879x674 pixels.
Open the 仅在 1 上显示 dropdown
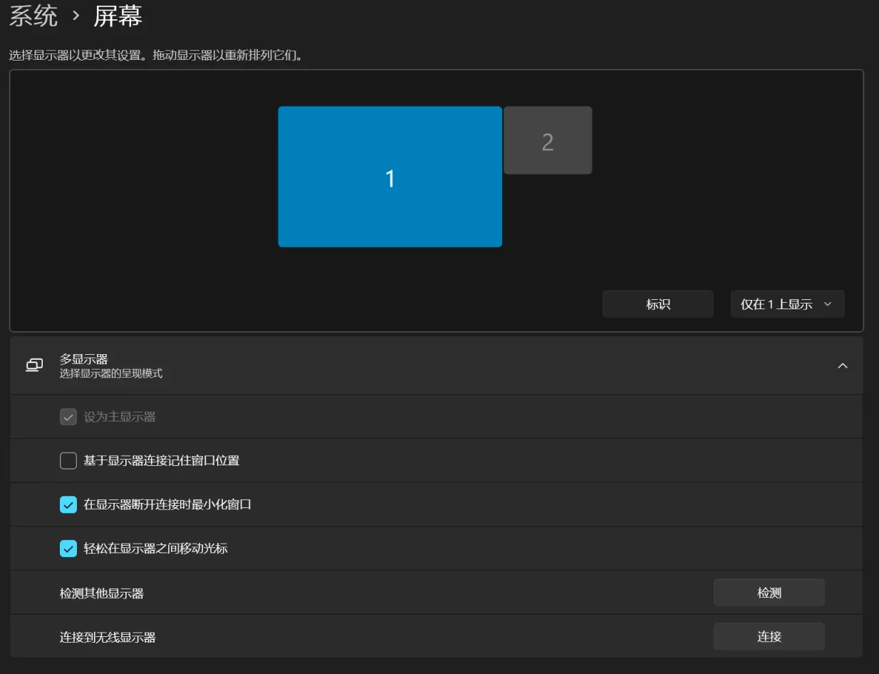tap(787, 304)
